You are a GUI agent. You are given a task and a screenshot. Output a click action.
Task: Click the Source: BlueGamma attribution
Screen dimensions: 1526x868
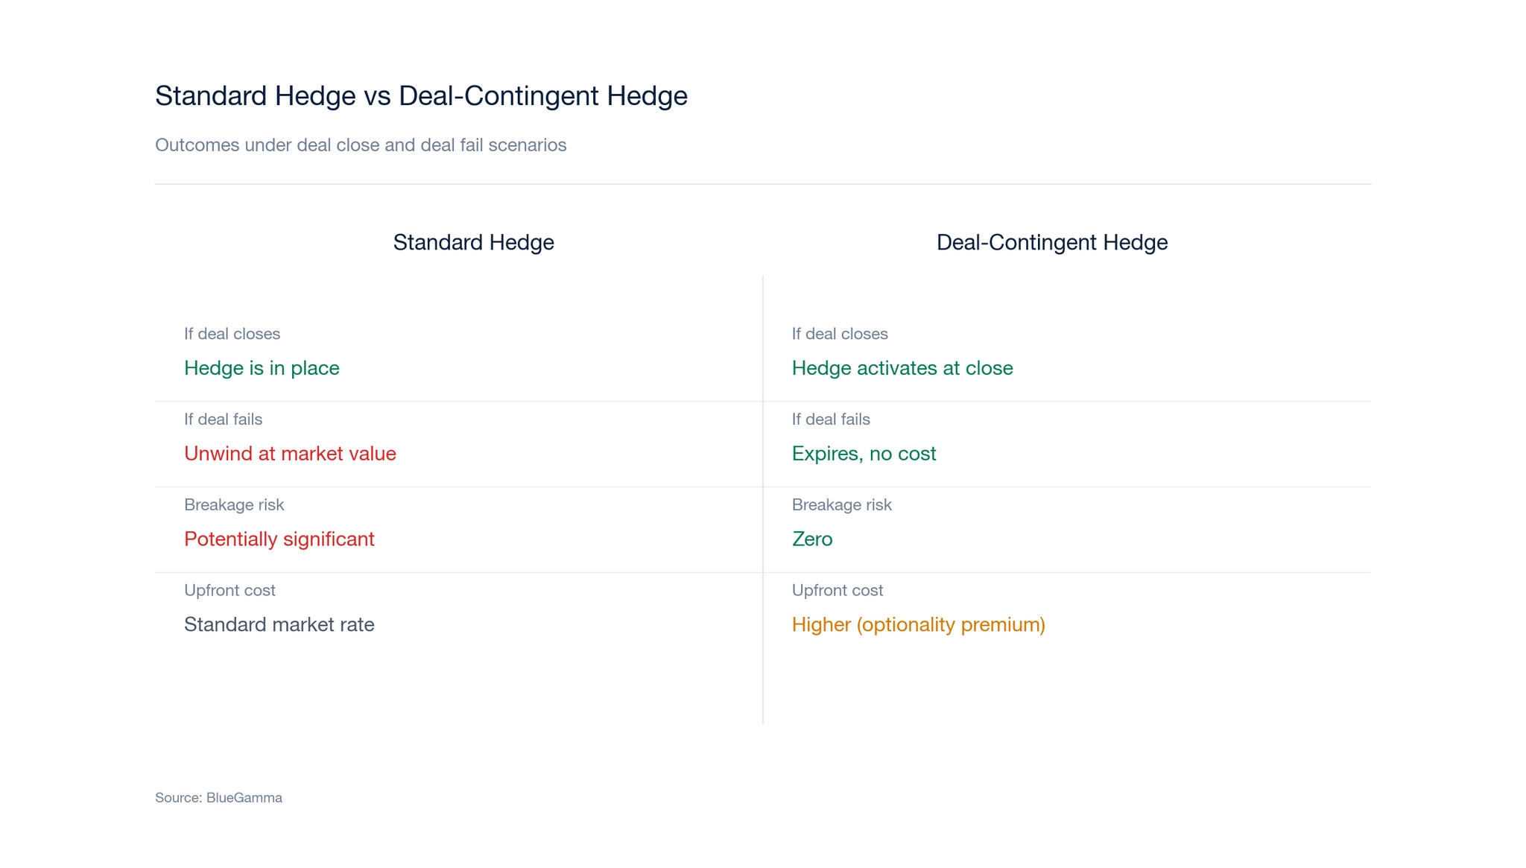pos(218,797)
